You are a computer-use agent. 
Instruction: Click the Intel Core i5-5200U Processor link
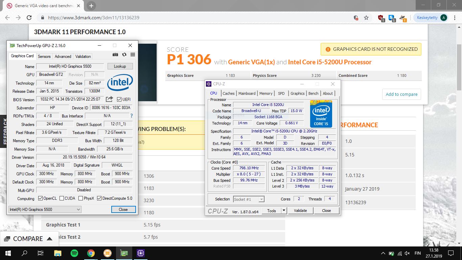tap(330, 62)
